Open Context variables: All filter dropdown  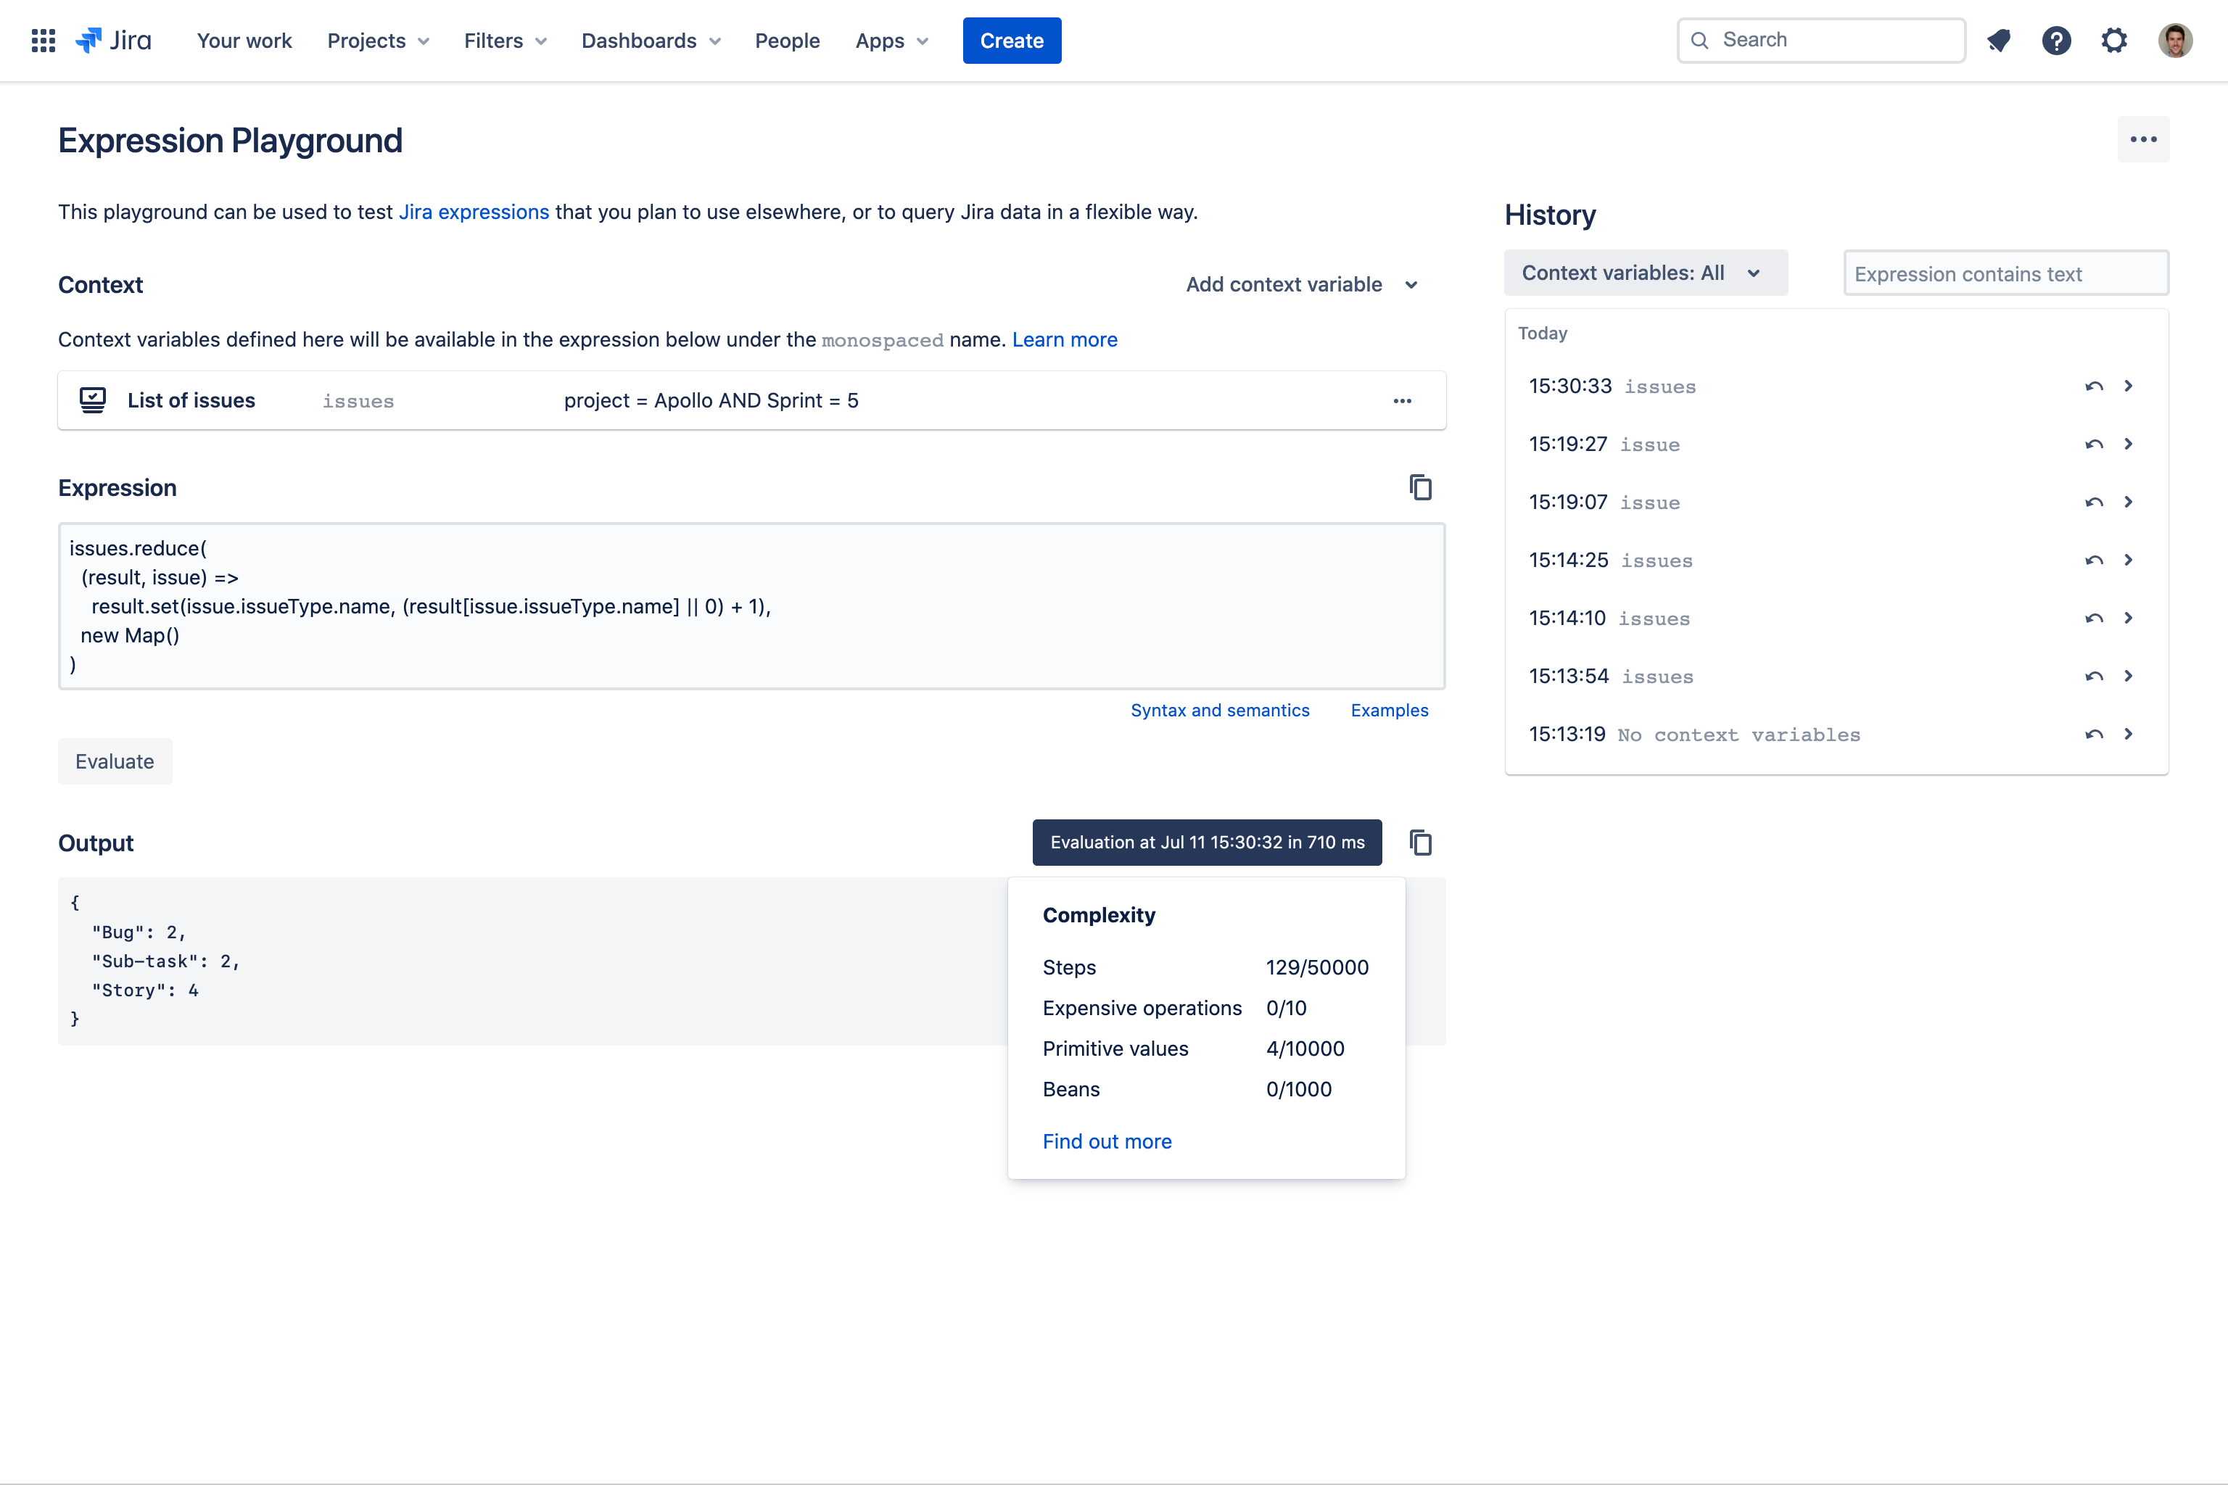point(1644,273)
